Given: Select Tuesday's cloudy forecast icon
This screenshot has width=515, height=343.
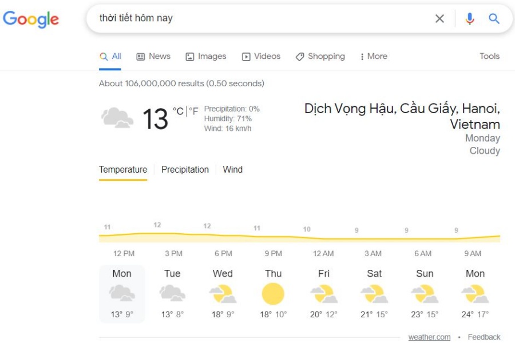Looking at the screenshot, I should pos(172,293).
